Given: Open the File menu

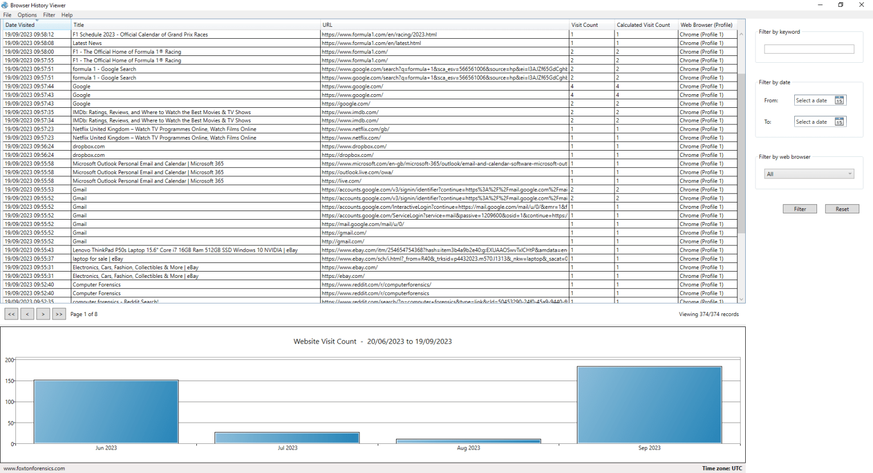Looking at the screenshot, I should pyautogui.click(x=7, y=15).
